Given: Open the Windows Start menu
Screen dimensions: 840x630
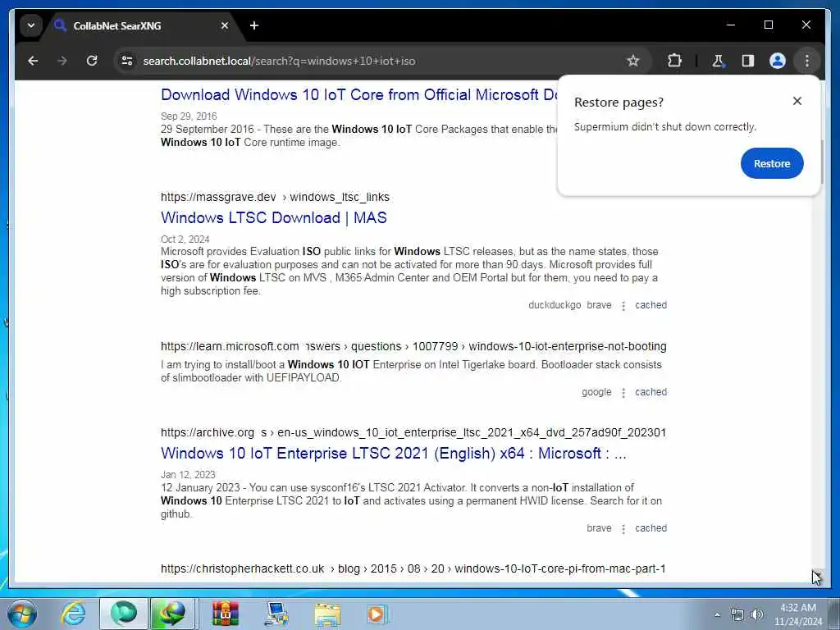Looking at the screenshot, I should point(22,614).
